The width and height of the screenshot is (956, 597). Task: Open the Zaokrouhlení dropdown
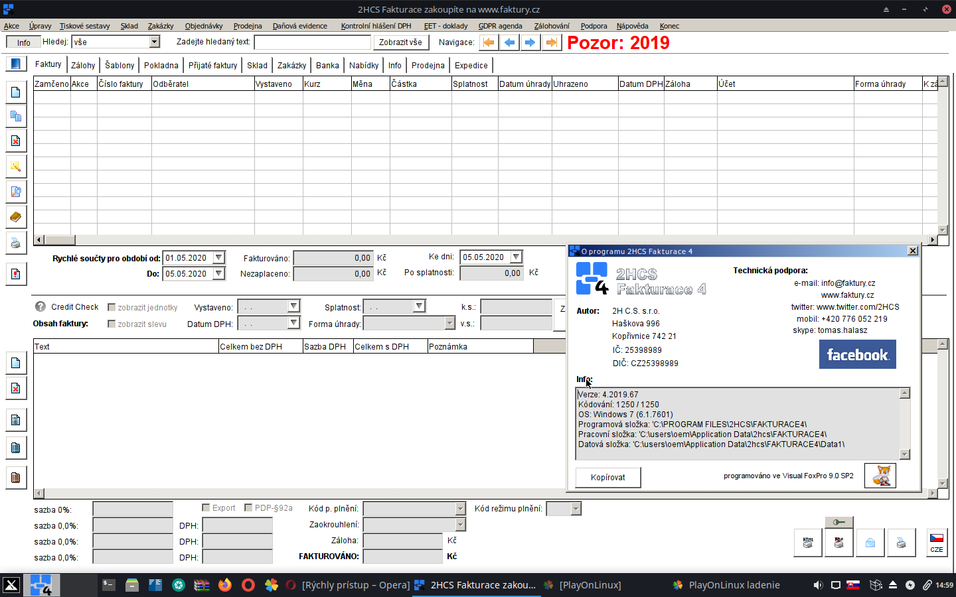click(461, 525)
